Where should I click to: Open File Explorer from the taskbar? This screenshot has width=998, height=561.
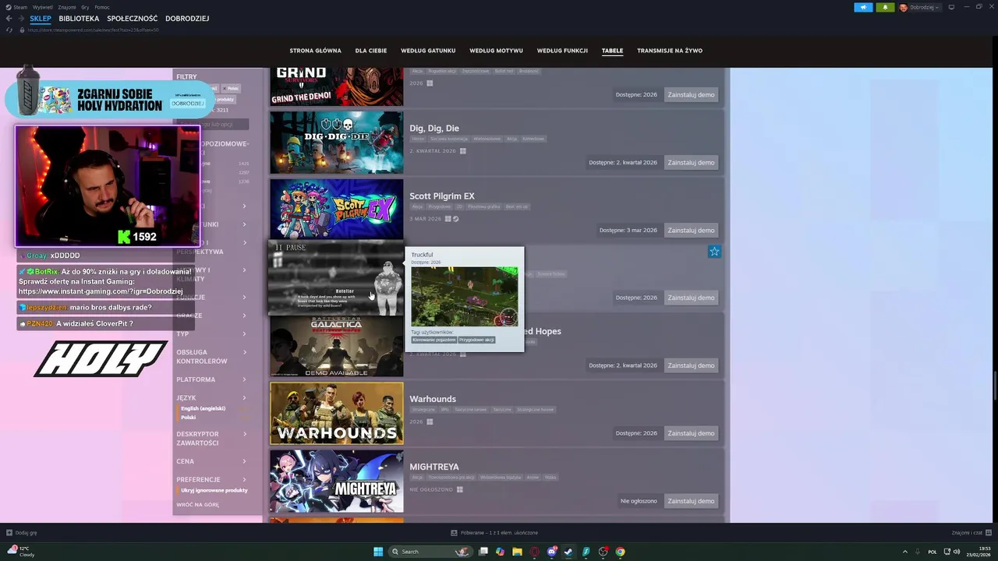[517, 552]
